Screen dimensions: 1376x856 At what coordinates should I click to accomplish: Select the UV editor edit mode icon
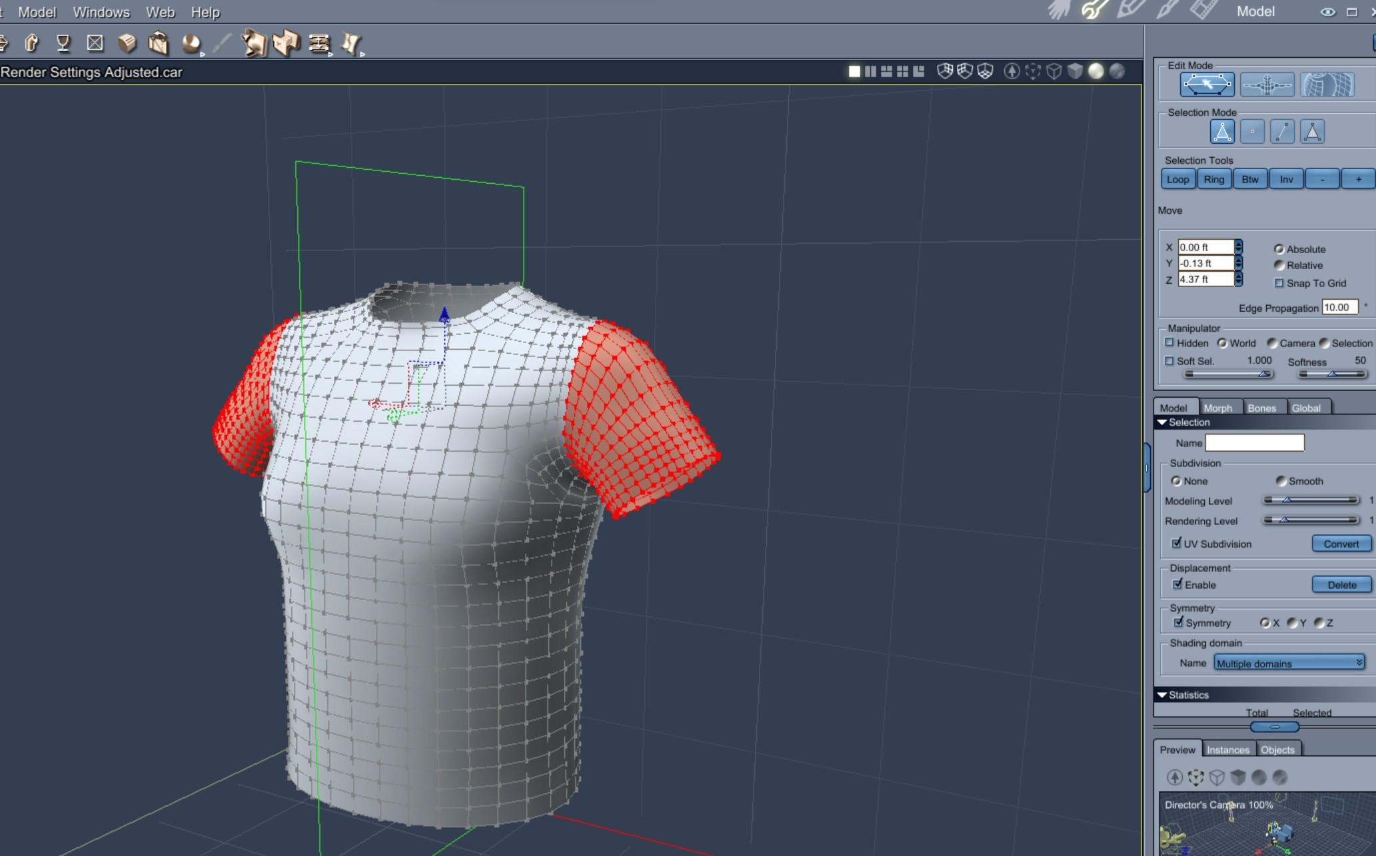1327,85
